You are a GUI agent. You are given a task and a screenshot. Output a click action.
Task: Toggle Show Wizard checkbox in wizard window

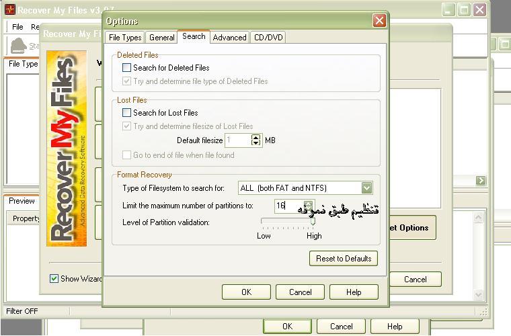(54, 279)
